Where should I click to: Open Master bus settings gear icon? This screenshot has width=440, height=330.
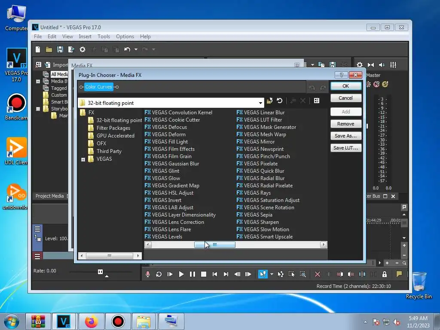click(x=360, y=65)
